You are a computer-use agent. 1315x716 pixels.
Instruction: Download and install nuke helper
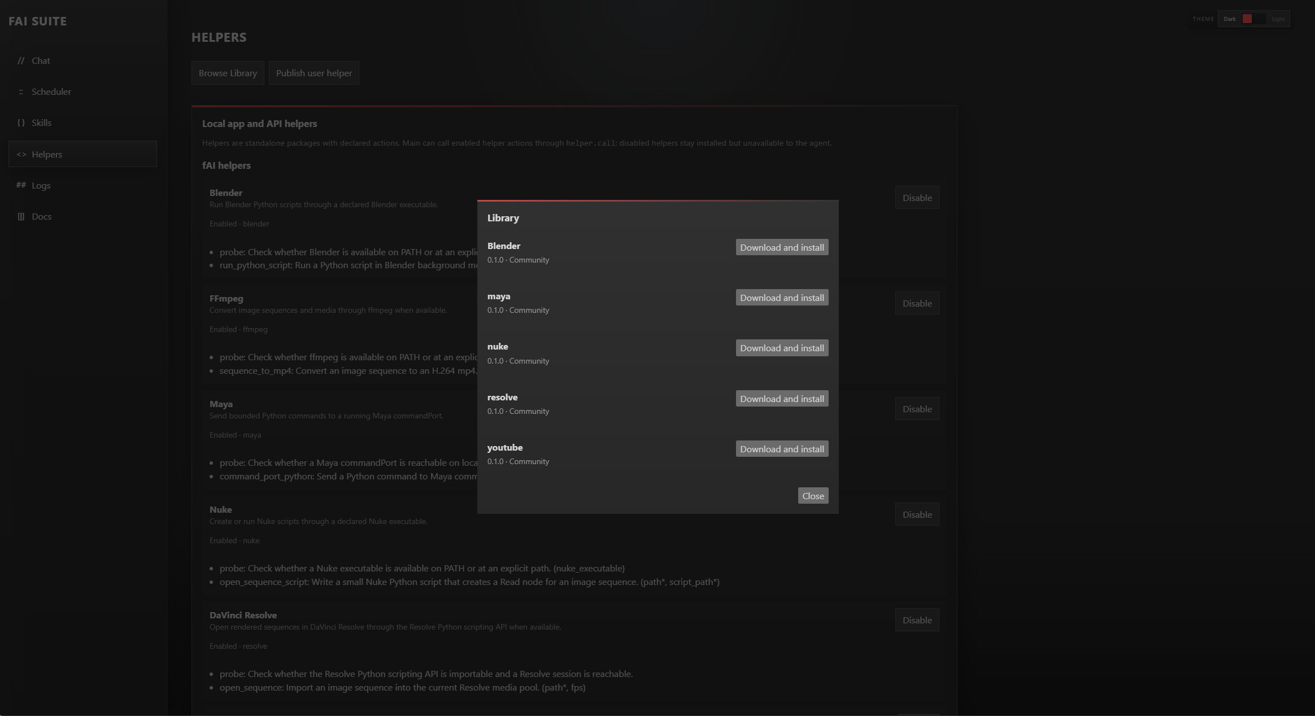click(782, 348)
